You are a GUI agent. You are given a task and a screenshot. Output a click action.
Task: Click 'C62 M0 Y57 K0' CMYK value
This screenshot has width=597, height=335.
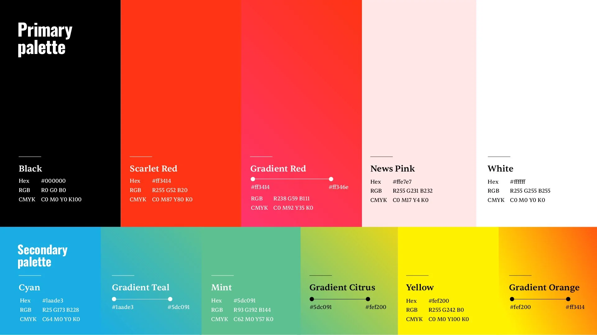click(x=253, y=319)
